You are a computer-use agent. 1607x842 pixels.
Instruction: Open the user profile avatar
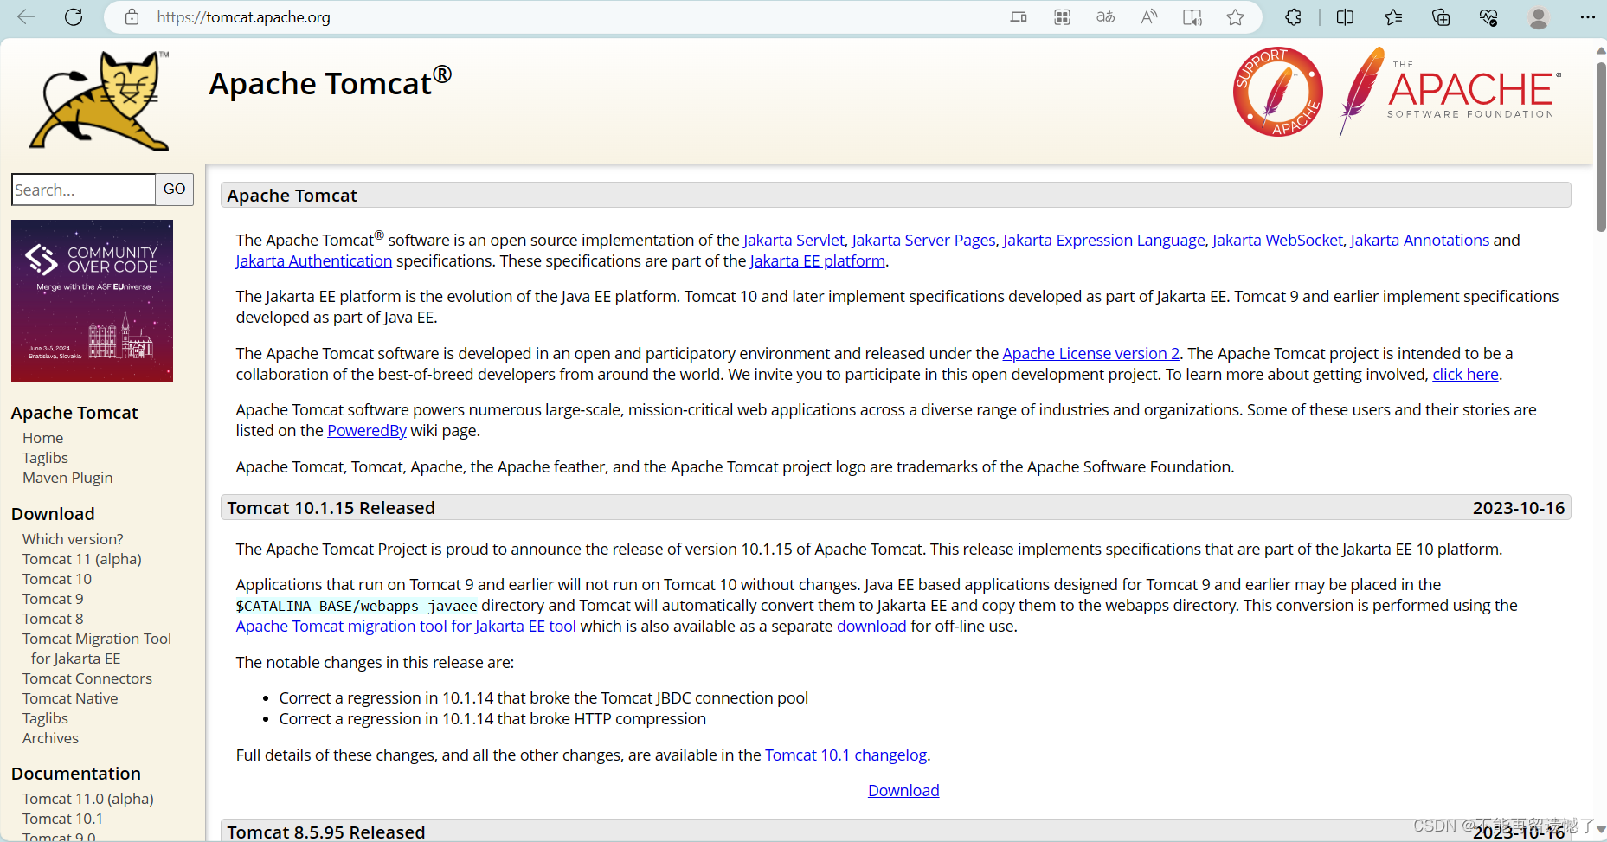1539,17
